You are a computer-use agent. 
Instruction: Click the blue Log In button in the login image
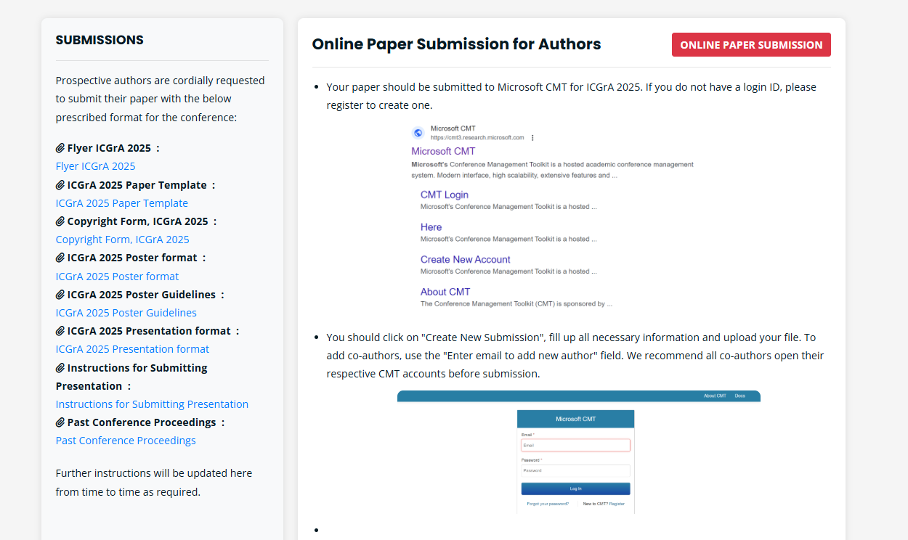click(x=575, y=488)
